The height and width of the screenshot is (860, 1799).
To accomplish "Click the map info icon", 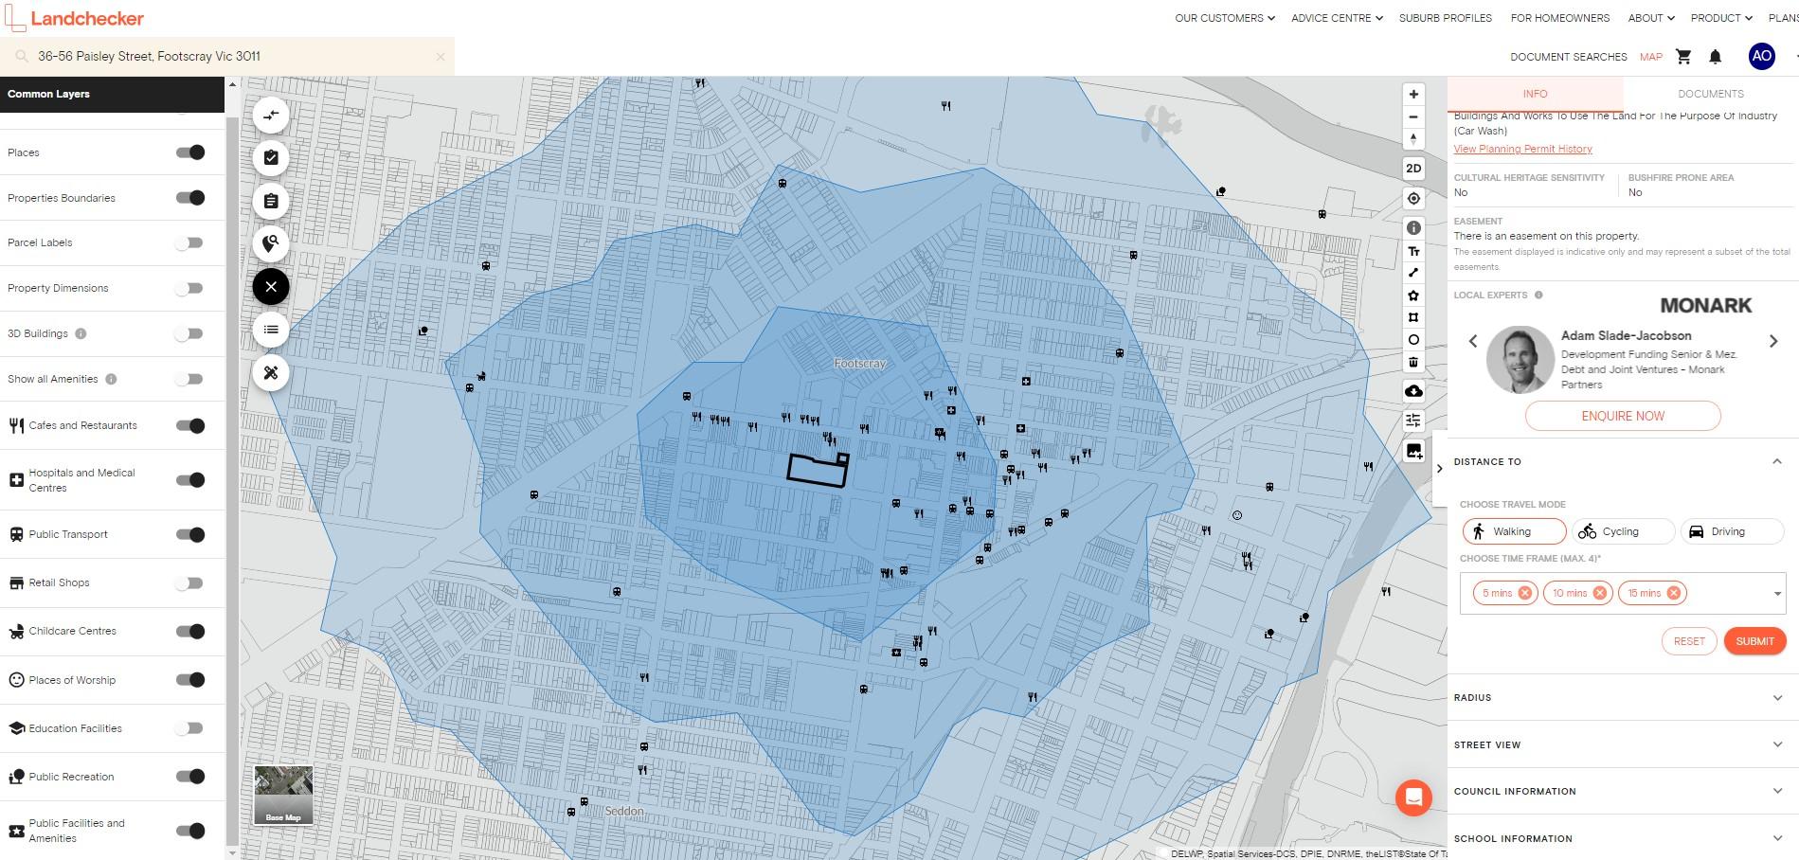I will [1413, 228].
